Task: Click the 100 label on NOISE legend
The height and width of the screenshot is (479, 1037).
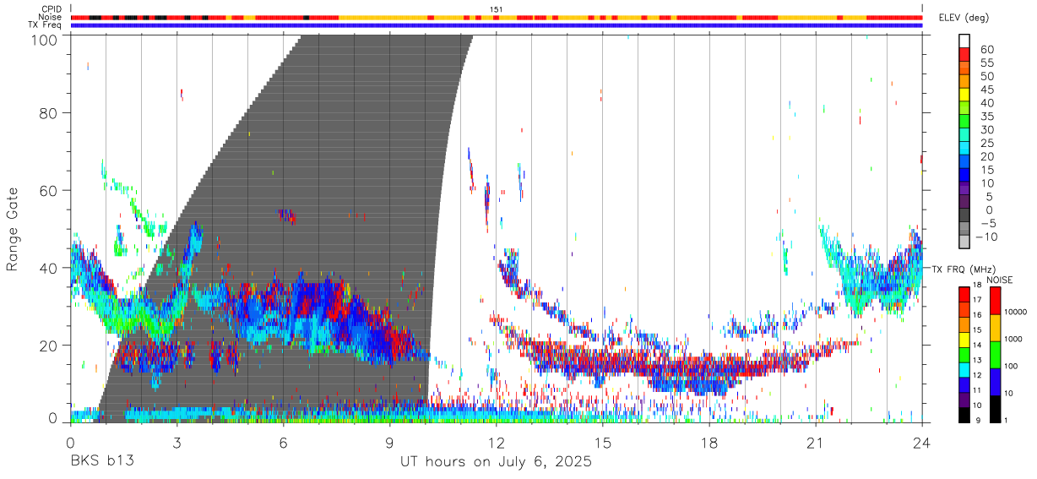Action: [x=1013, y=366]
